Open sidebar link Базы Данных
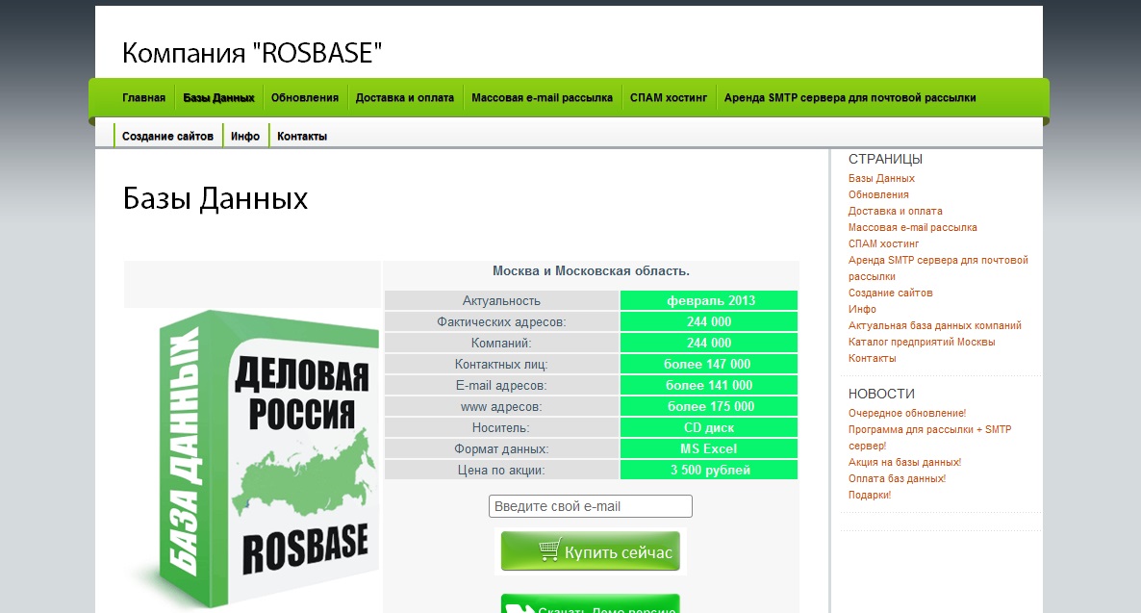This screenshot has height=613, width=1141. [881, 178]
